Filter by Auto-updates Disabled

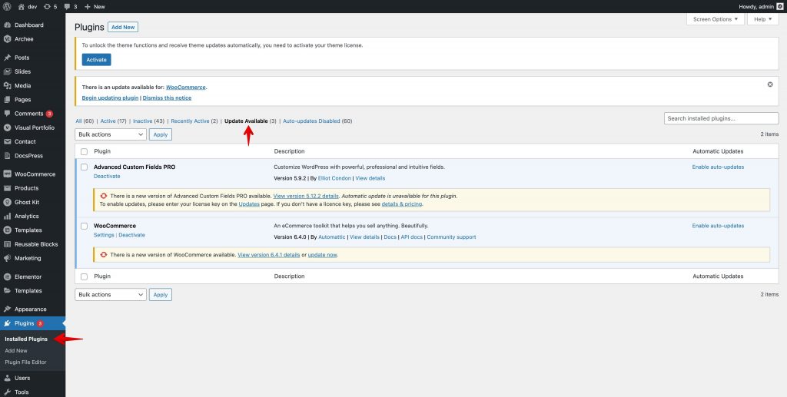(x=317, y=121)
